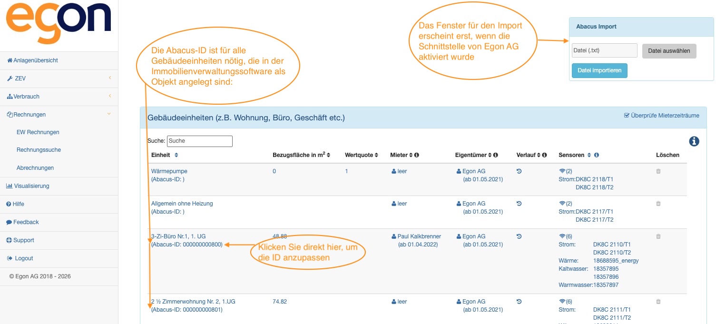The image size is (716, 324).
Task: Open history icon for Wärmepumpe row
Action: pos(519,171)
